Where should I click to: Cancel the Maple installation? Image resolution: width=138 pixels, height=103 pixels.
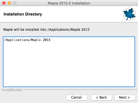point(77,97)
